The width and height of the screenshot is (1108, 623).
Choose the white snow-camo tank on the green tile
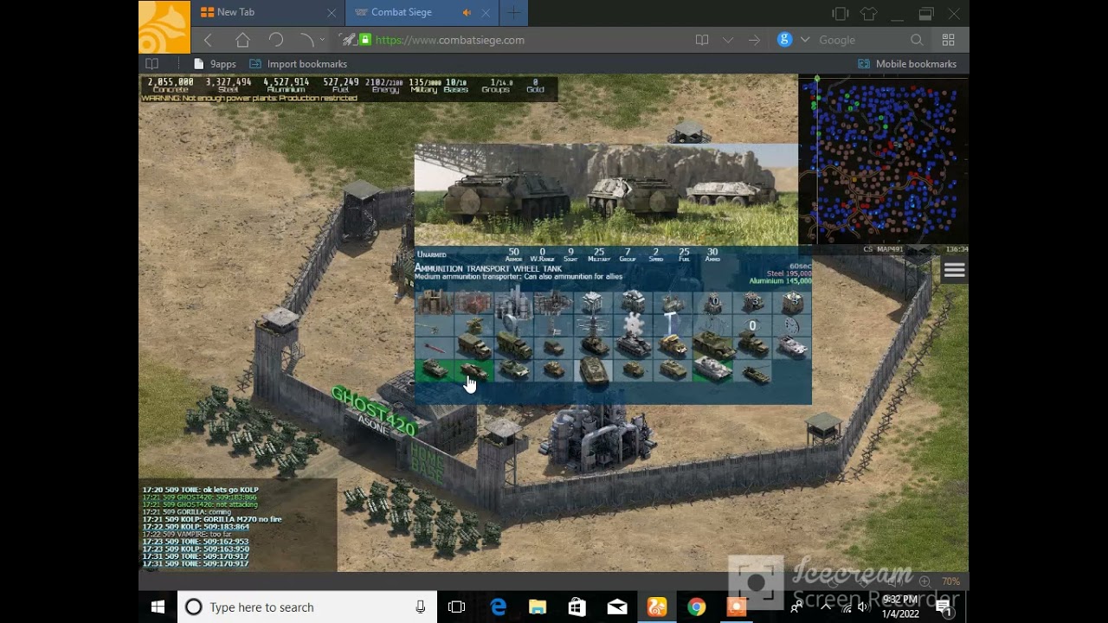(x=712, y=370)
